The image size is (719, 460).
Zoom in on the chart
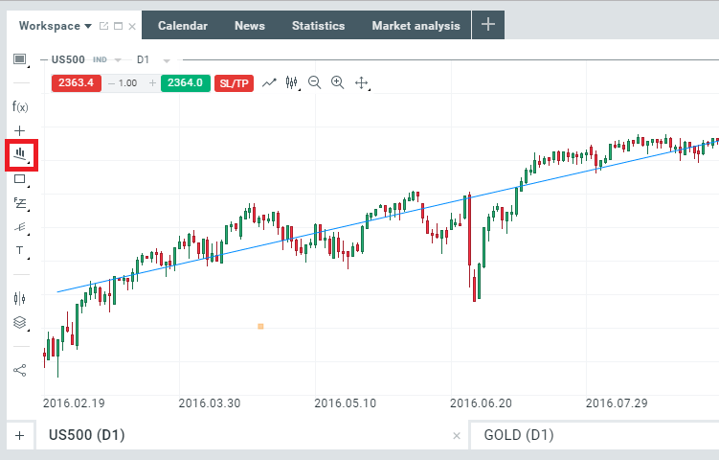337,83
